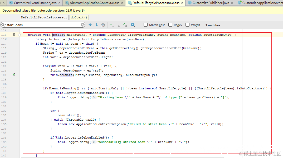Click SmartLifecycle instanceof type on line 127
This screenshot has width=283, height=158.
tap(172, 88)
